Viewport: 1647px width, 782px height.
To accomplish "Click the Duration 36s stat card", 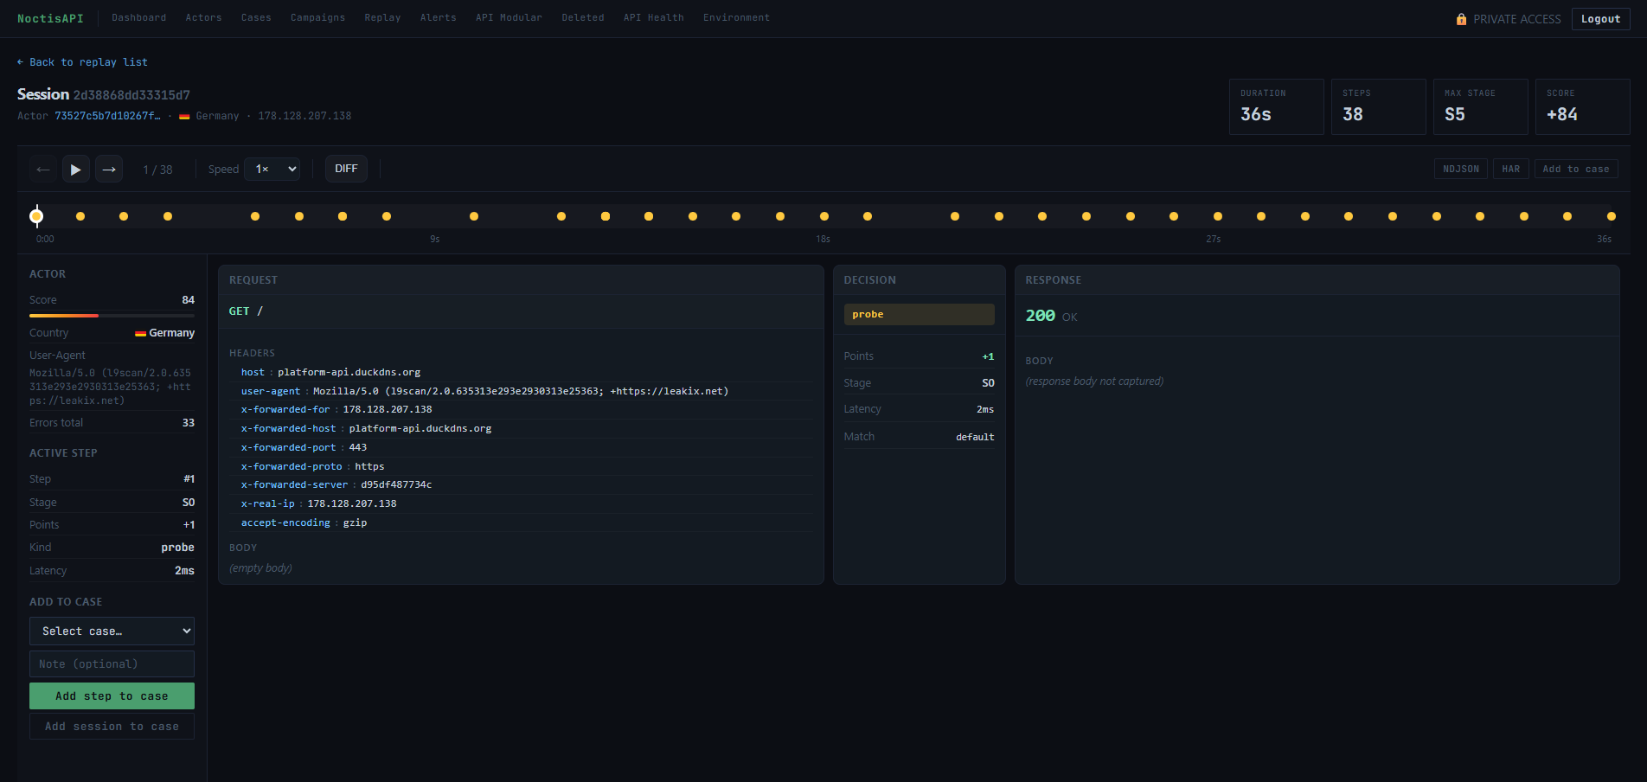I will coord(1276,106).
